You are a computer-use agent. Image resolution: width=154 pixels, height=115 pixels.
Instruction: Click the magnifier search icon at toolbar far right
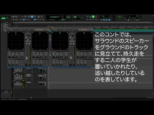[137, 20]
